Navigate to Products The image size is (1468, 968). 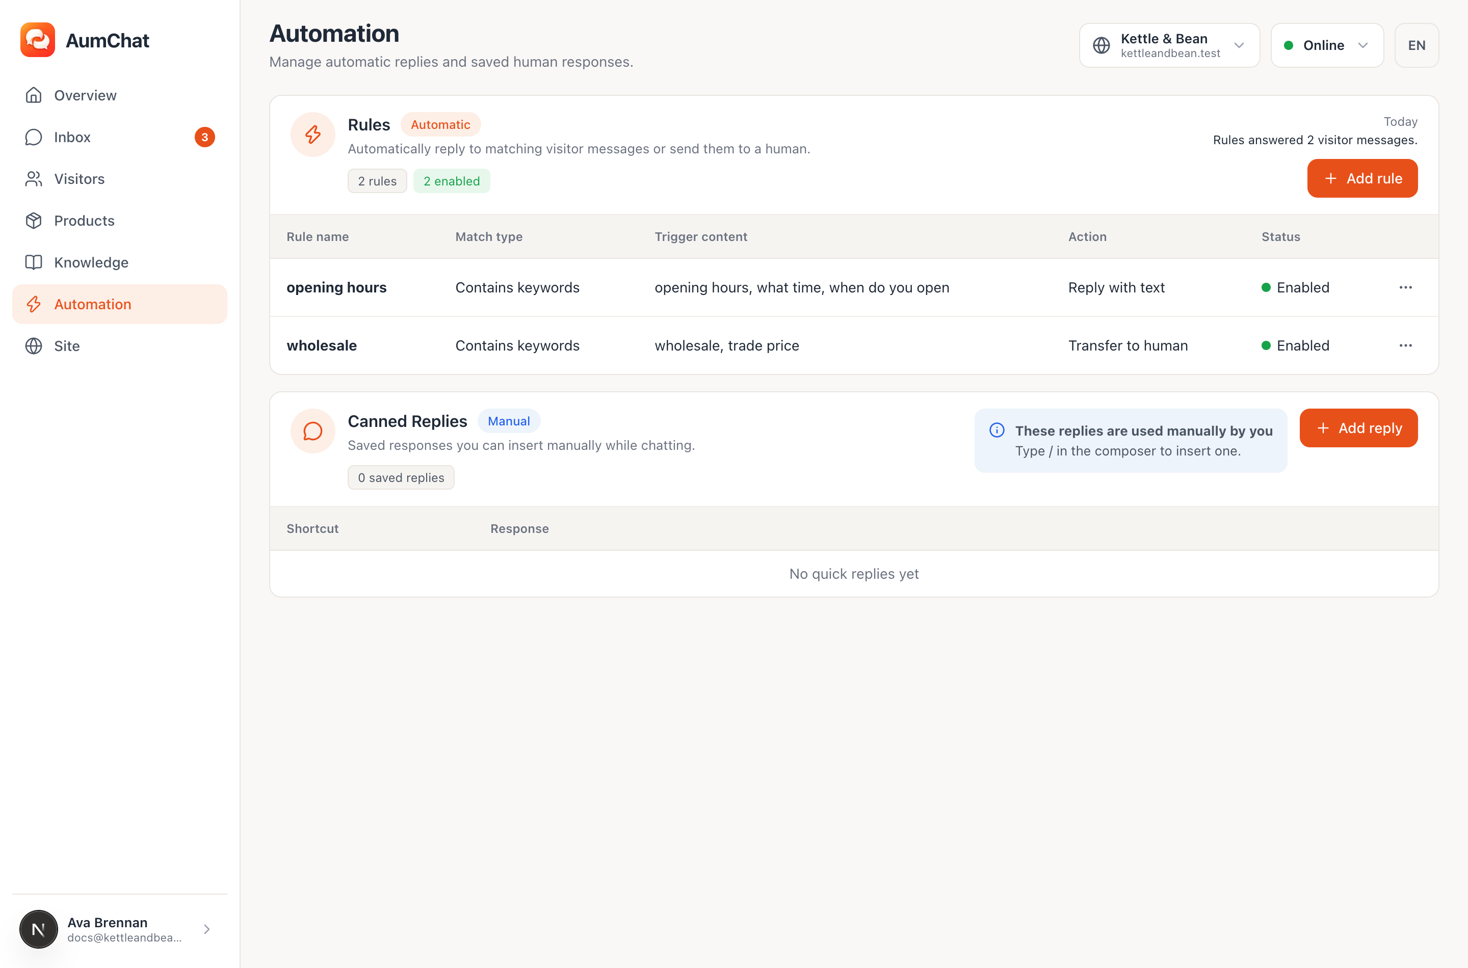point(120,221)
